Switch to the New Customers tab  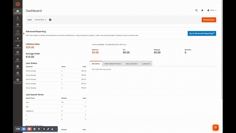(x=131, y=64)
